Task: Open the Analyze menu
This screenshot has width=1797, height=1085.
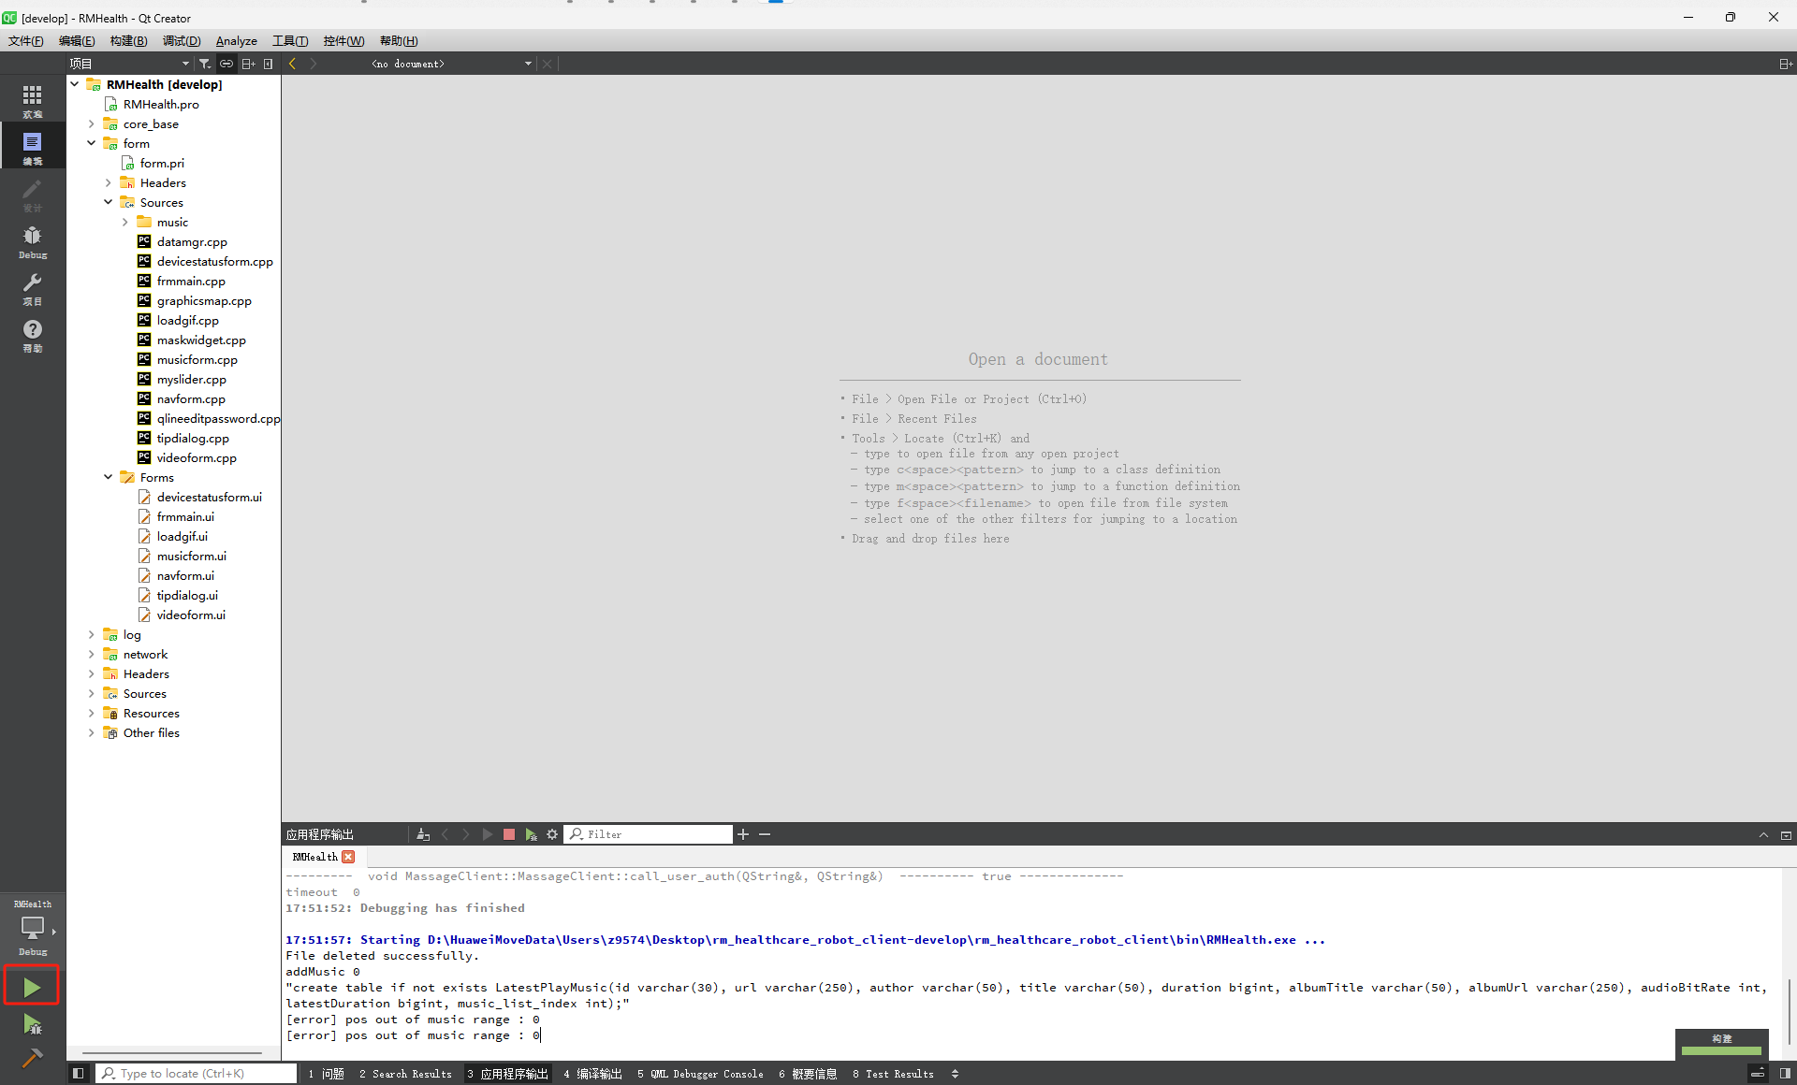Action: (x=237, y=41)
